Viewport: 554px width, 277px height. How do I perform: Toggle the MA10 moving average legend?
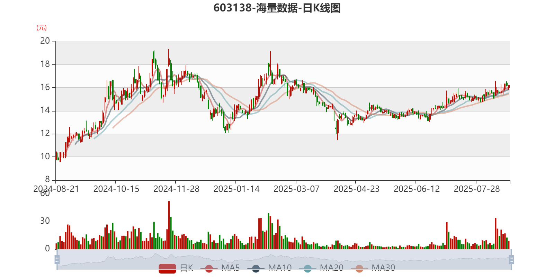point(270,268)
